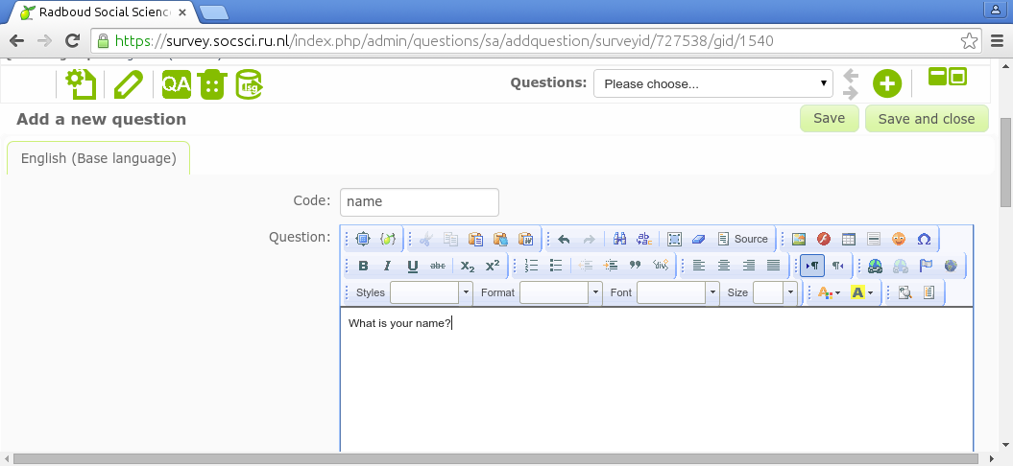Toggle left-to-right text direction
Viewport: 1013px width, 466px height.
tap(812, 266)
